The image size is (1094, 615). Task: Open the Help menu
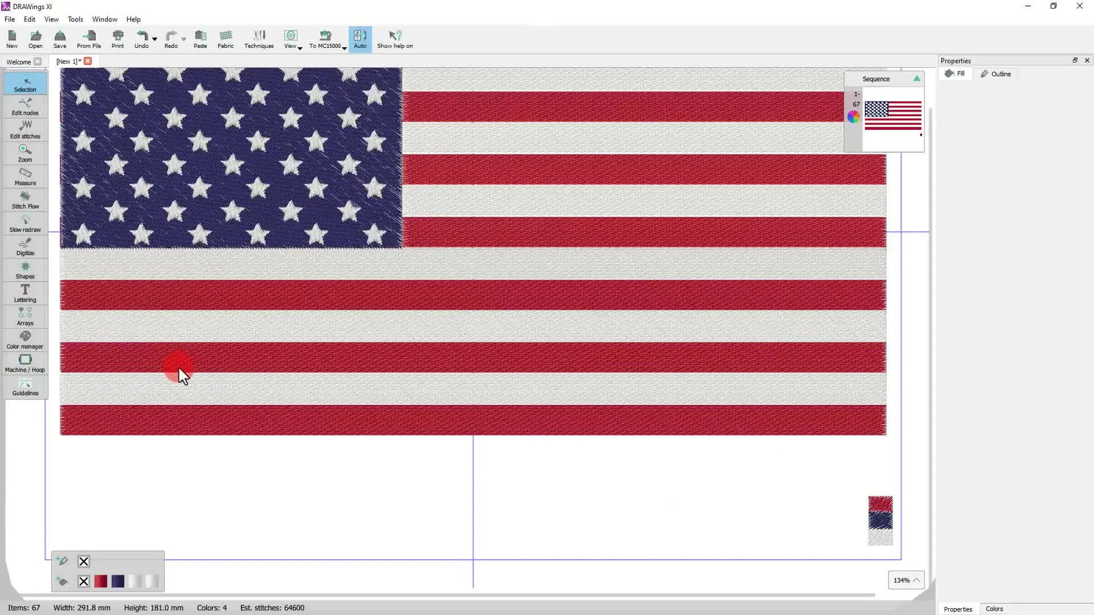[x=133, y=19]
